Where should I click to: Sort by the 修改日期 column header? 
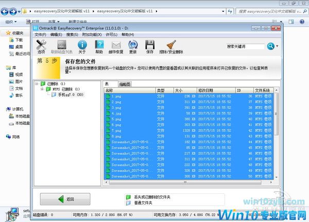[x=216, y=90]
